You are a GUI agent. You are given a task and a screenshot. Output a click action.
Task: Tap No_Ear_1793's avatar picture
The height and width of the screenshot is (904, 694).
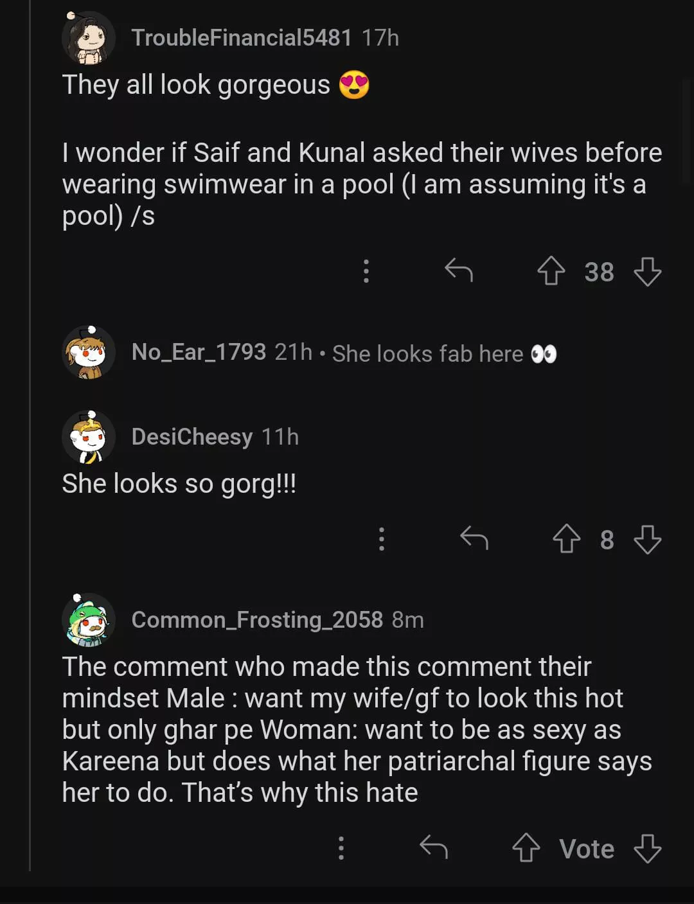coord(89,352)
